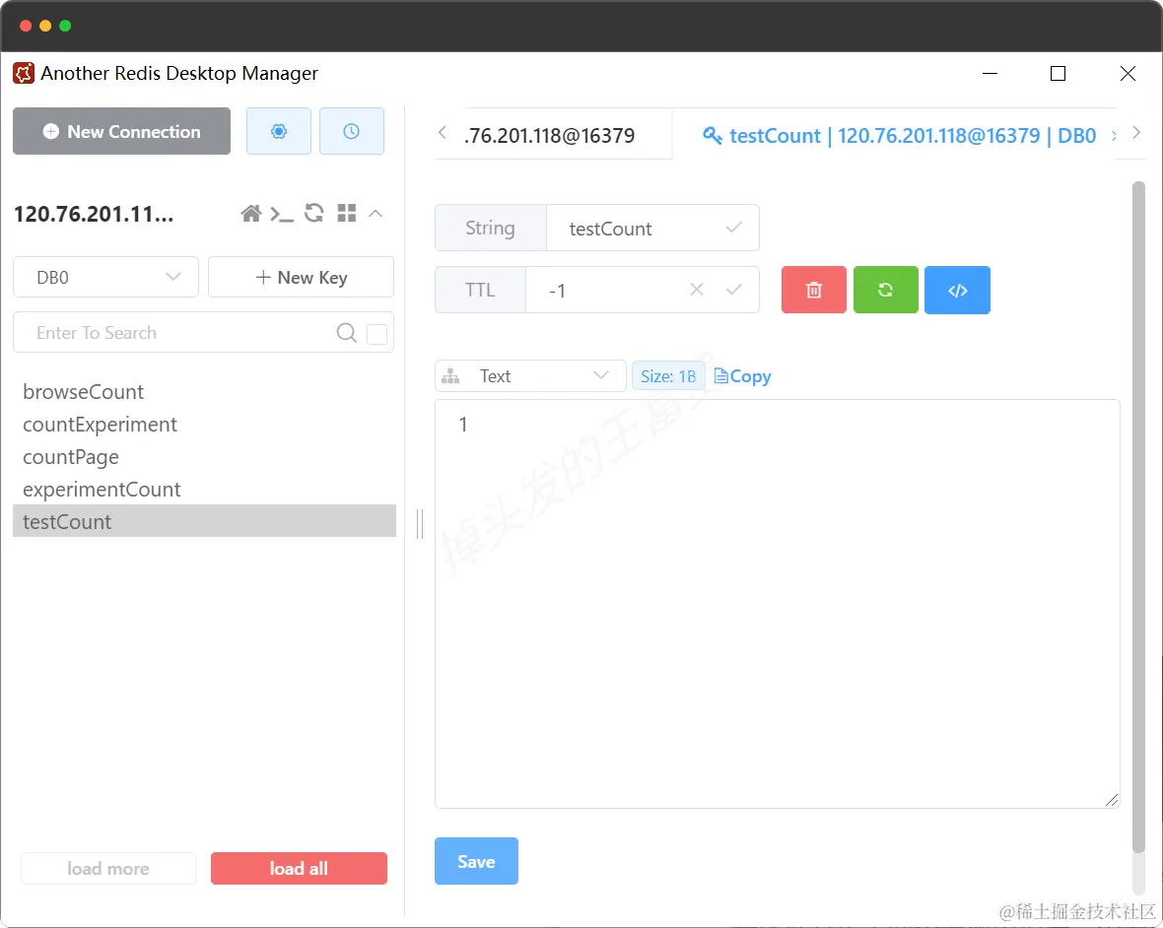Click the panel splitter handle
The image size is (1163, 928).
(420, 523)
